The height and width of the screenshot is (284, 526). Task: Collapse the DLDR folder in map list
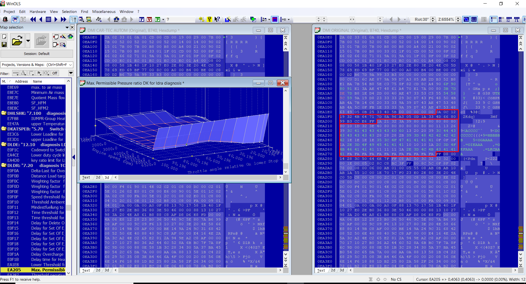click(4, 165)
